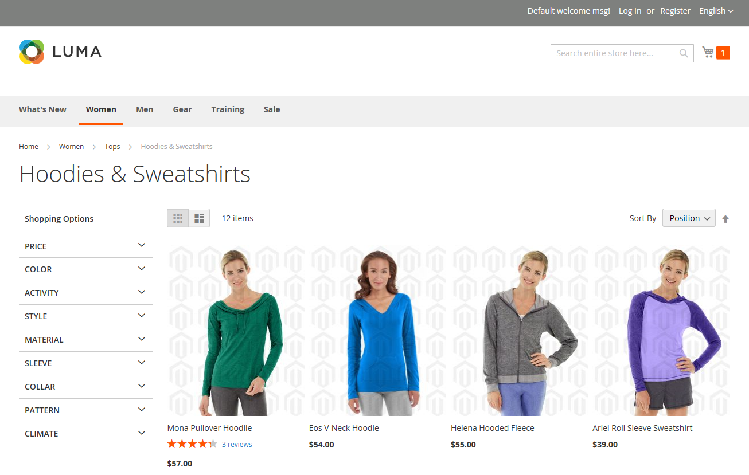Click the Luma logo
Image resolution: width=749 pixels, height=475 pixels.
click(60, 52)
